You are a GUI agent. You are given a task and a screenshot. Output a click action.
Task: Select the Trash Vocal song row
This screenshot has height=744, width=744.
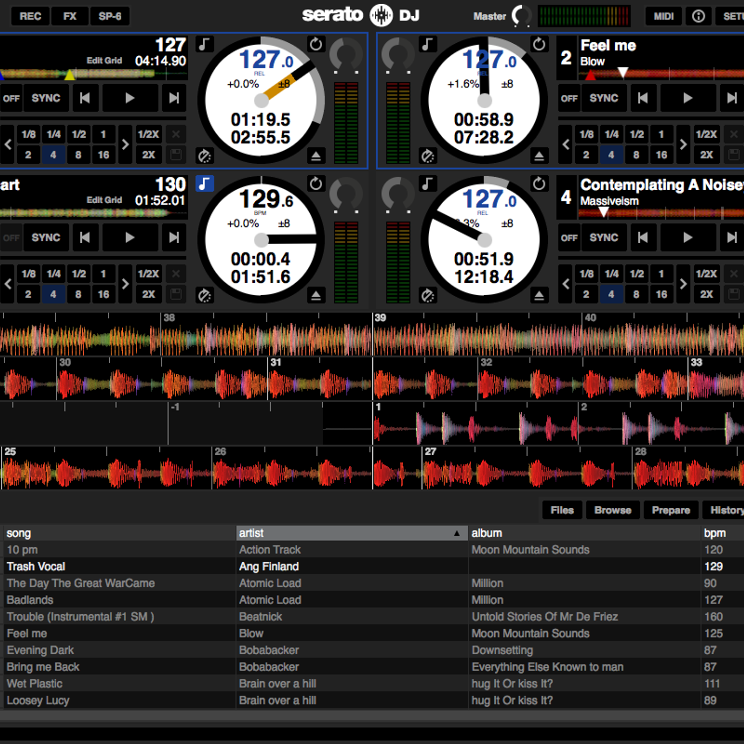372,566
